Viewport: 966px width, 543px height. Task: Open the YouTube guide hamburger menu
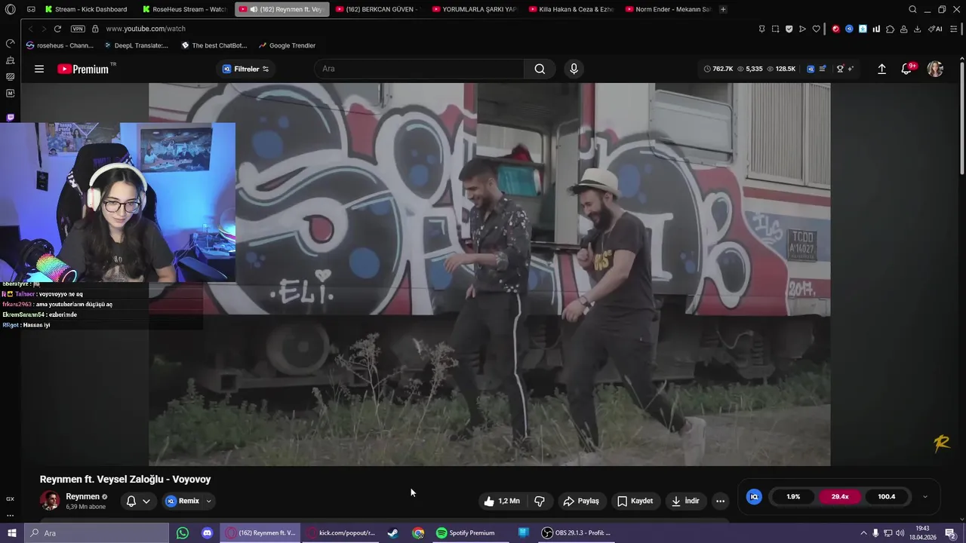point(39,69)
